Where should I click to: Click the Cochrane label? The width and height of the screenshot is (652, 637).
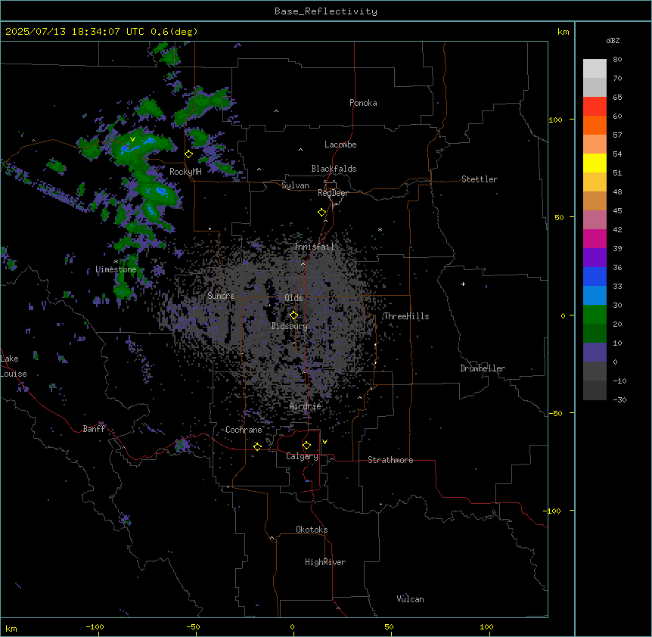[244, 430]
